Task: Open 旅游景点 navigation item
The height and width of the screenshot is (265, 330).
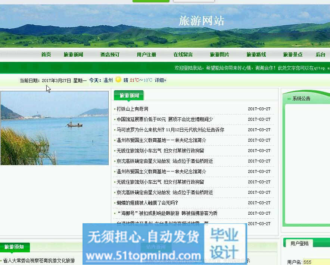Action: point(293,55)
